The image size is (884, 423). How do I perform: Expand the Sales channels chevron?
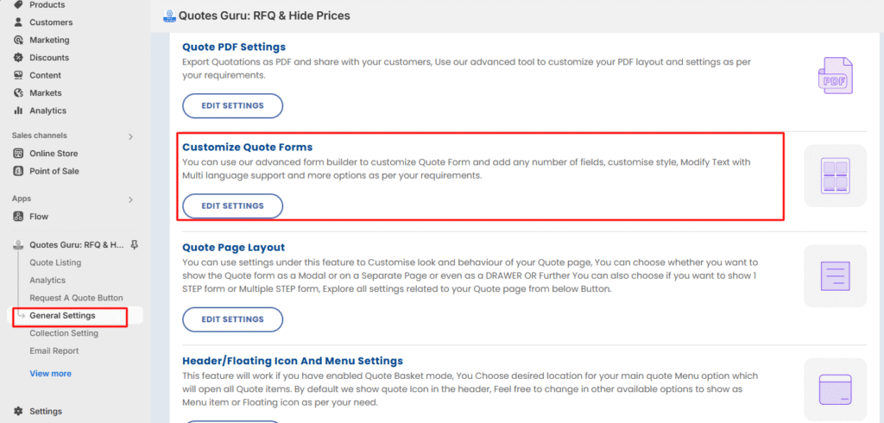pos(130,136)
